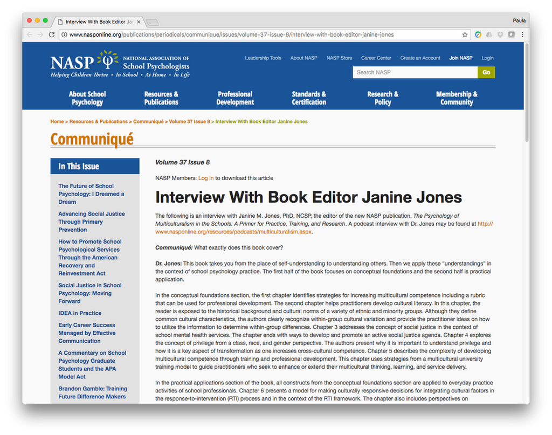Open Early Career Success article link
552x435 pixels.
point(87,333)
